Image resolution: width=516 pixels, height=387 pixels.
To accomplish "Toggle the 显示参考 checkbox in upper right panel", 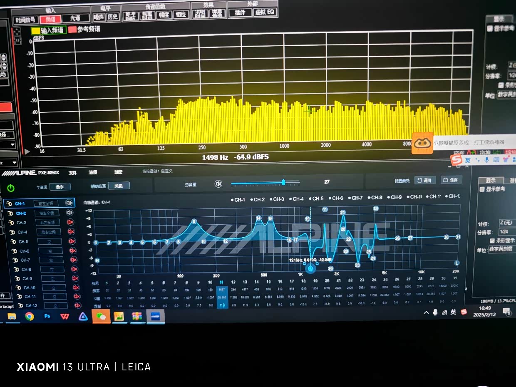I will [490, 28].
